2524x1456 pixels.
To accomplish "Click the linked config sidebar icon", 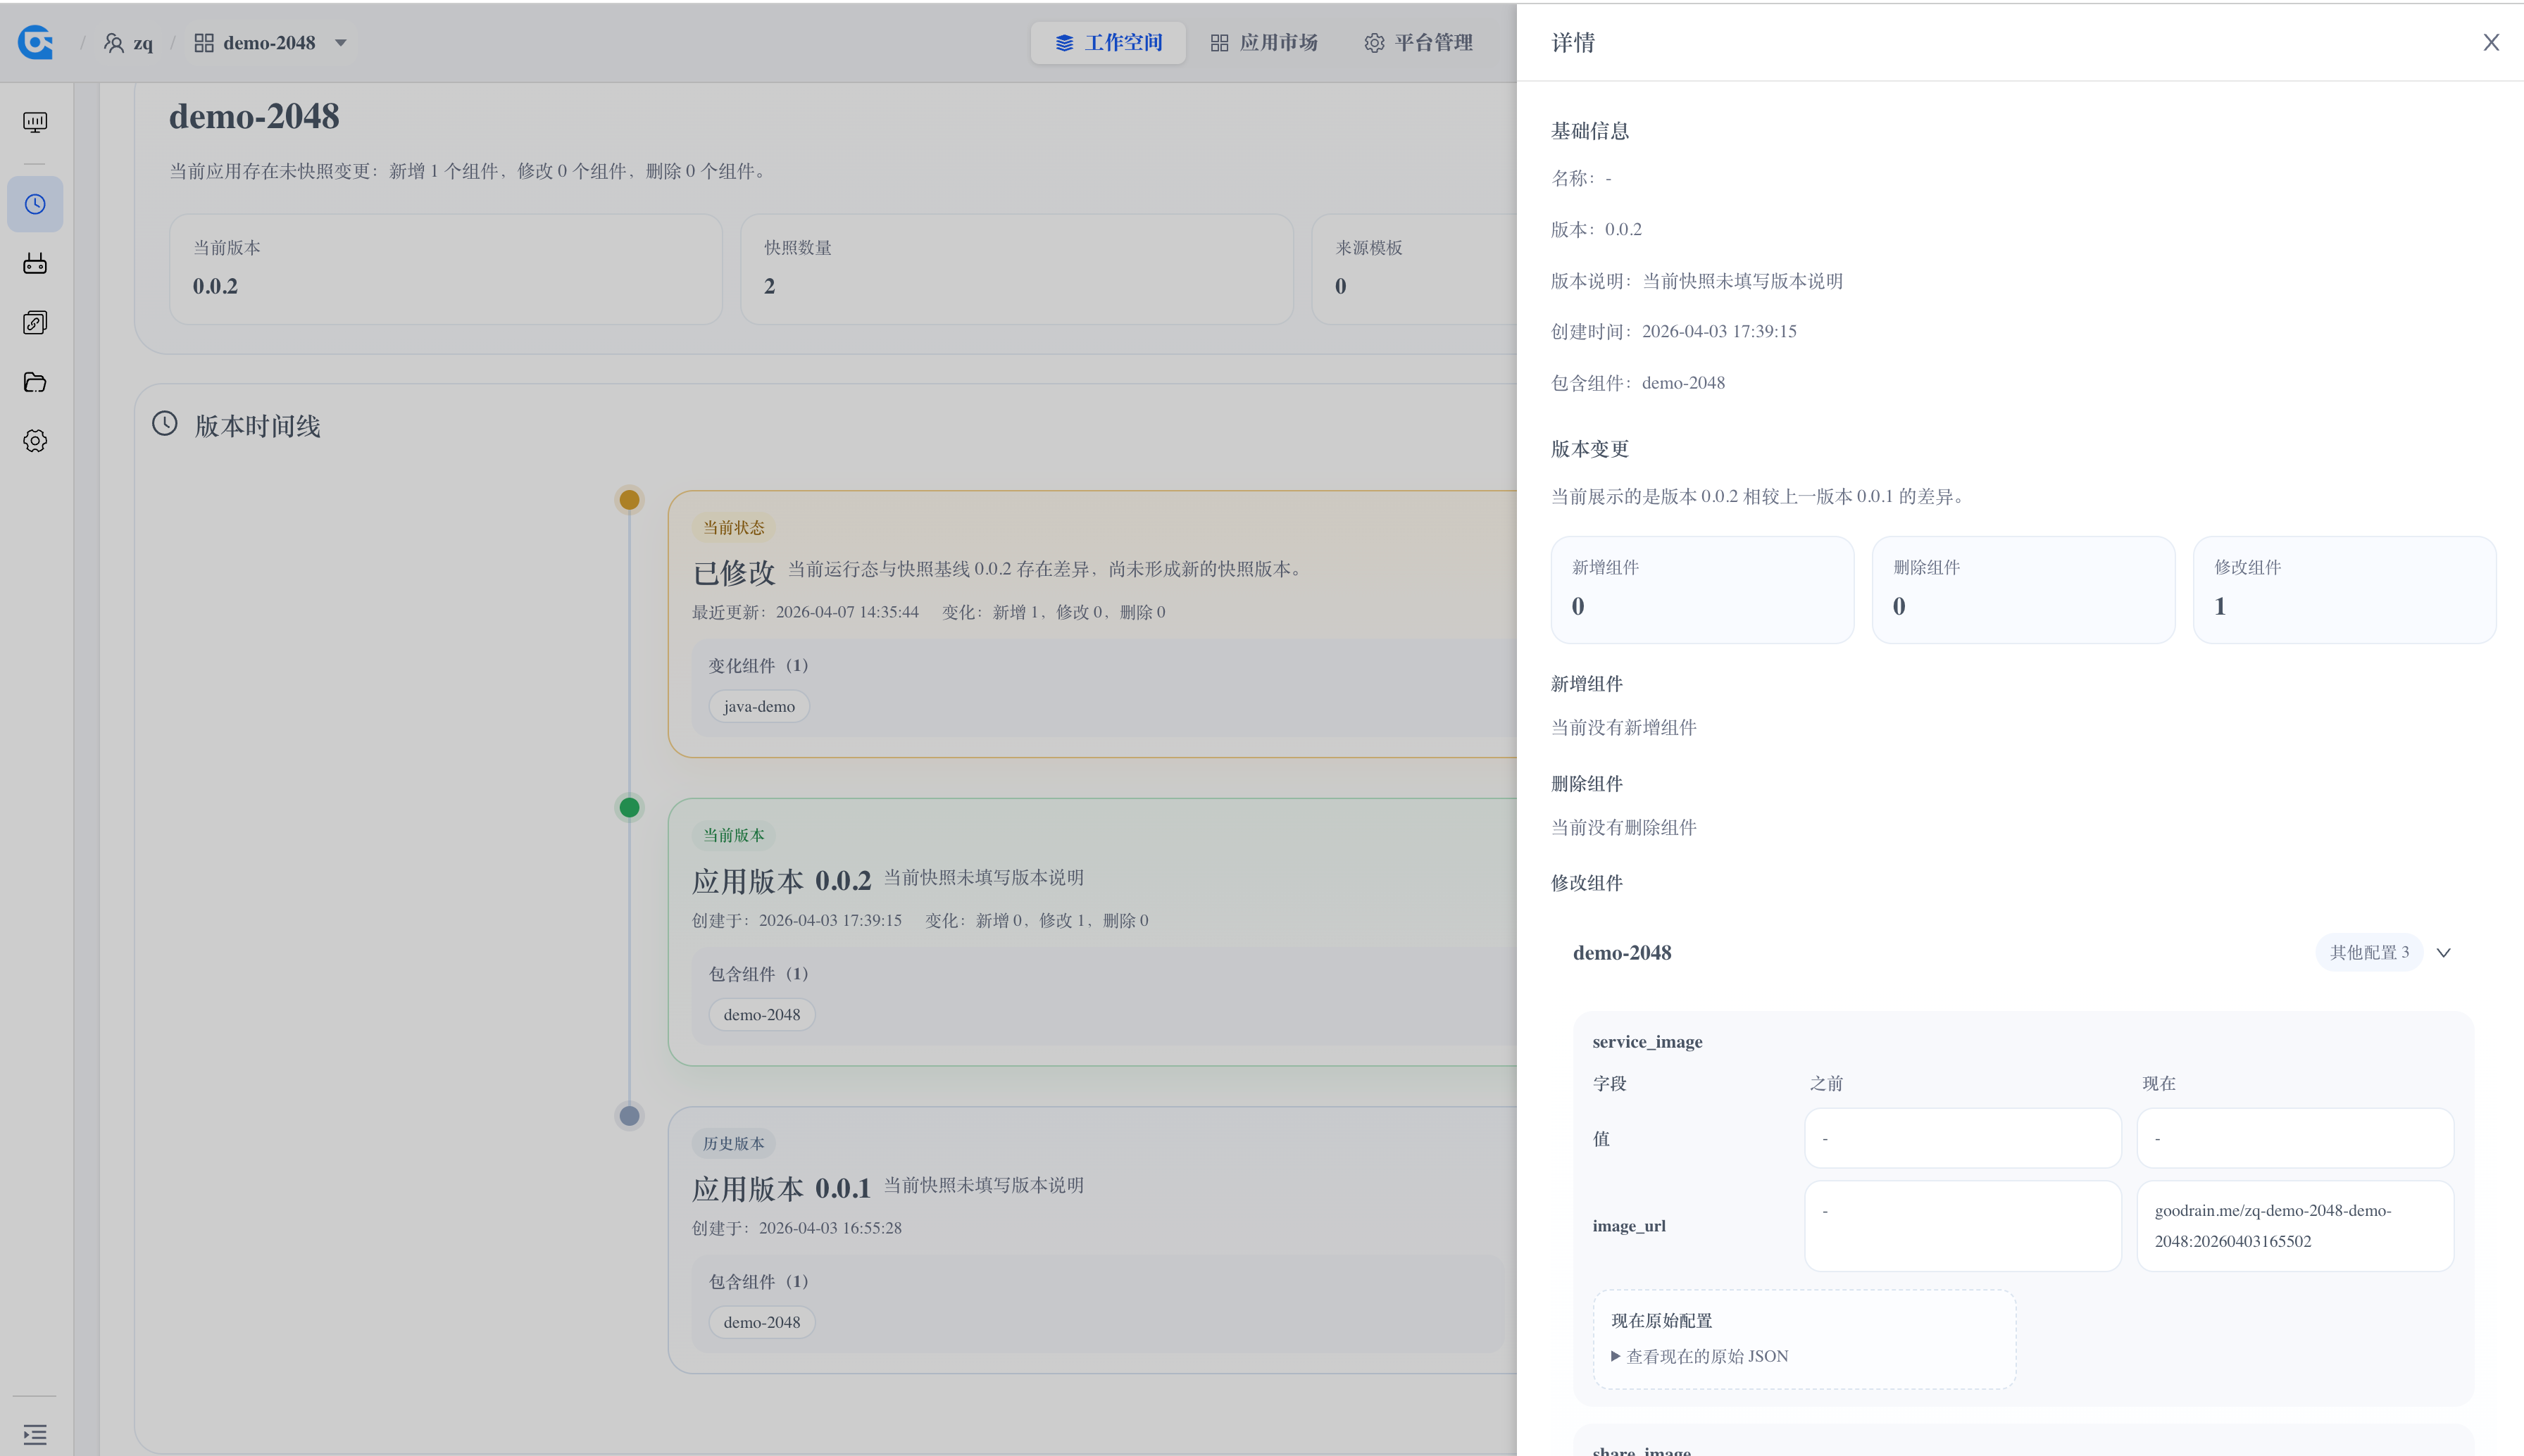I will [35, 322].
